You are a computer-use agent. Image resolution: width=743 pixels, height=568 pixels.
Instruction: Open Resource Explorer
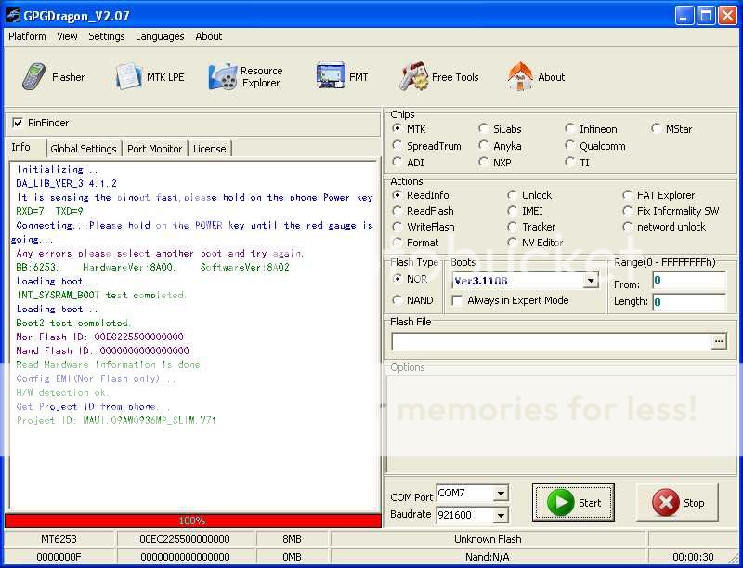(x=246, y=77)
